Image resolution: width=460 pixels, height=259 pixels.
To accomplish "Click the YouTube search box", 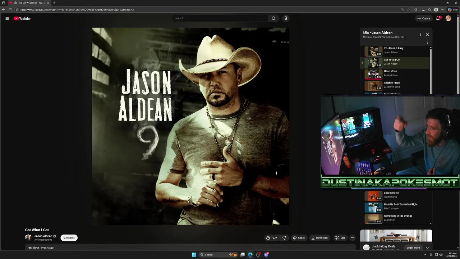I will tap(220, 18).
